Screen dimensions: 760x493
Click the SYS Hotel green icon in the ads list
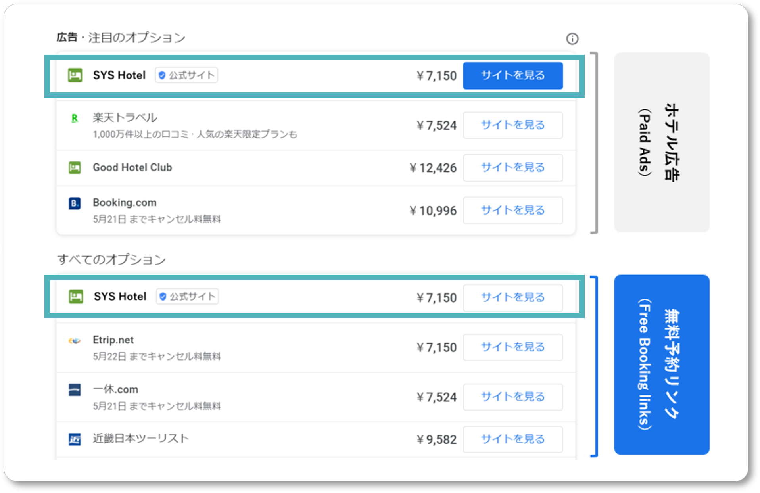(75, 75)
